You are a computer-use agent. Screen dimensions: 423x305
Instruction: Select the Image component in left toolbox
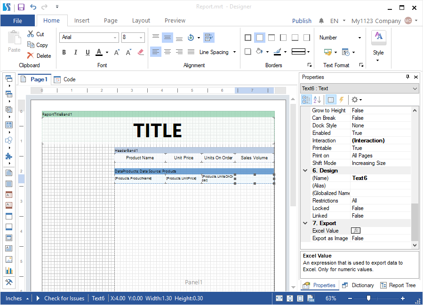pos(8,259)
